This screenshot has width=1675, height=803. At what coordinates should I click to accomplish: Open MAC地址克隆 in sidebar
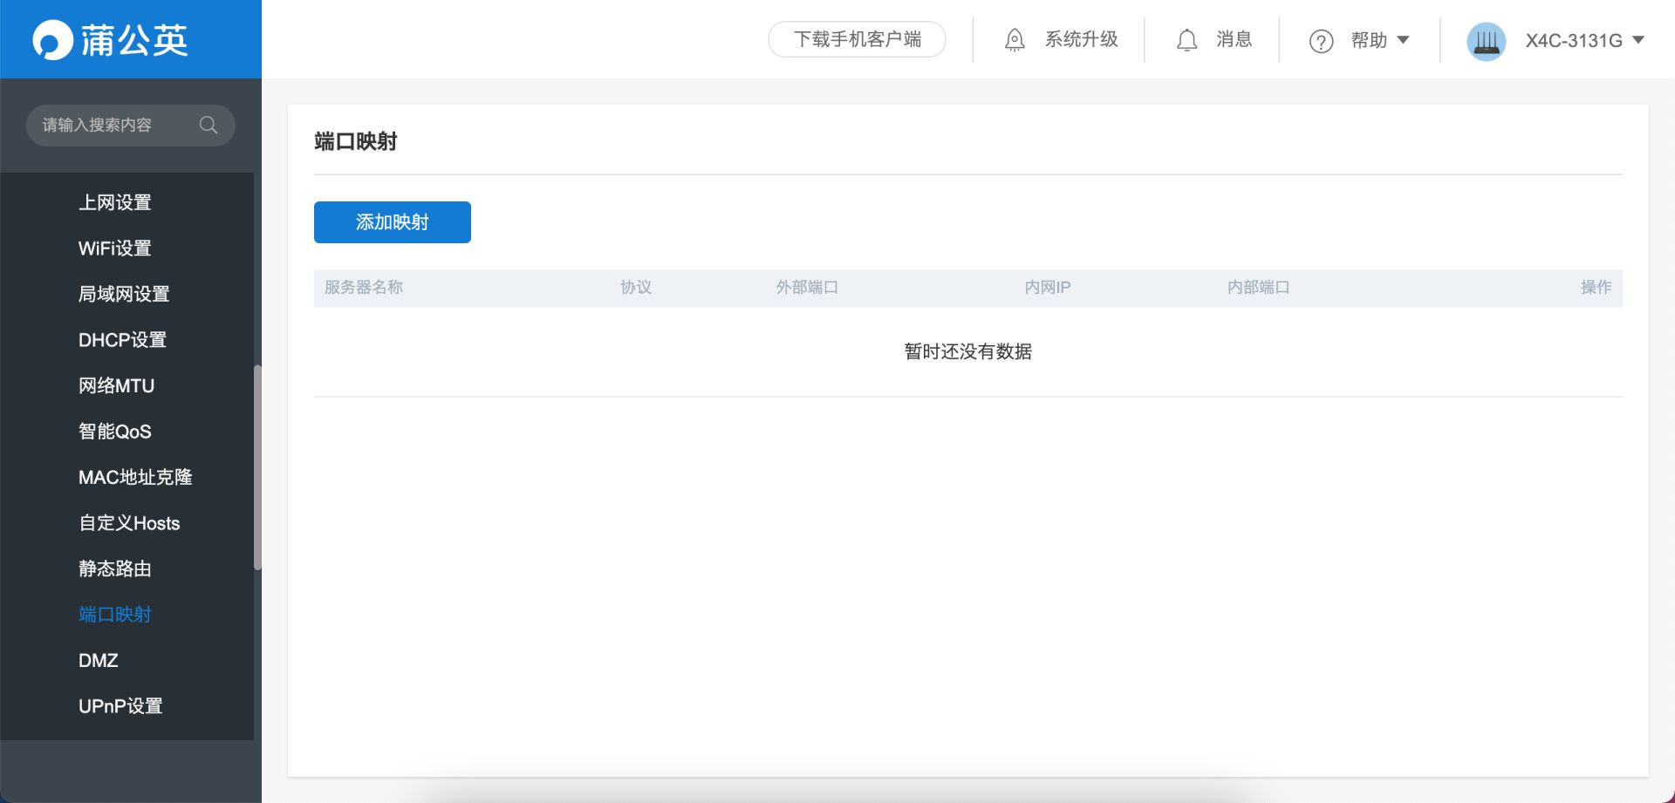tap(135, 477)
